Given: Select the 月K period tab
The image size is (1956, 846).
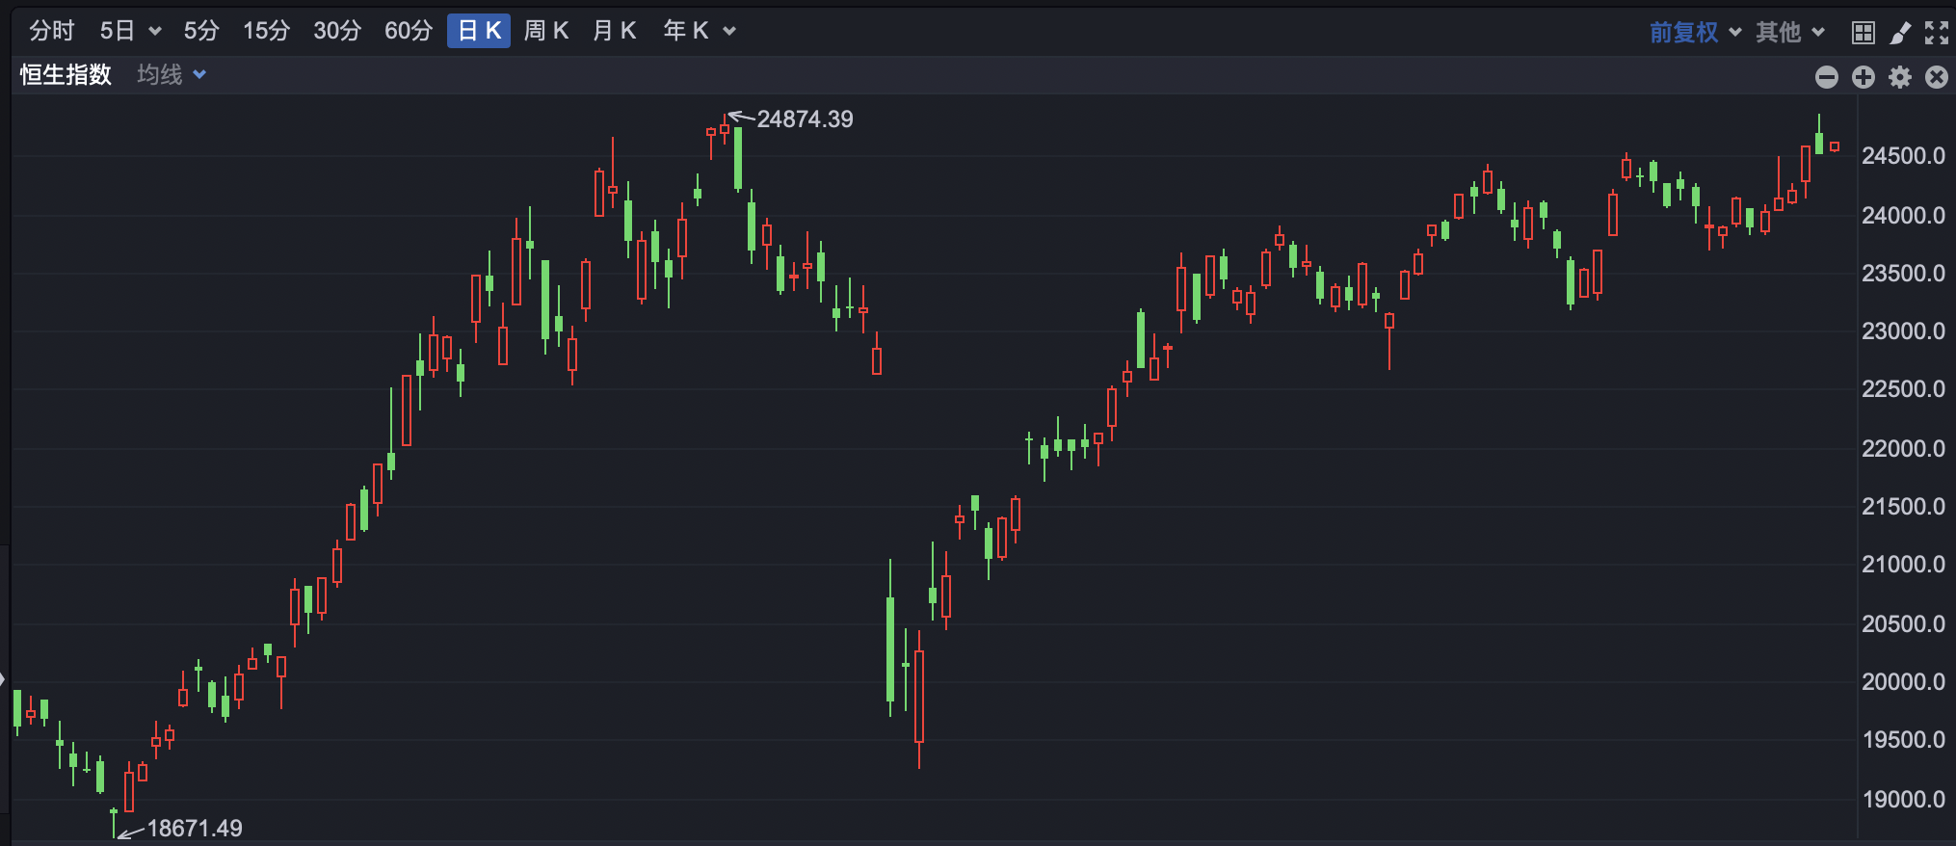Looking at the screenshot, I should [615, 31].
